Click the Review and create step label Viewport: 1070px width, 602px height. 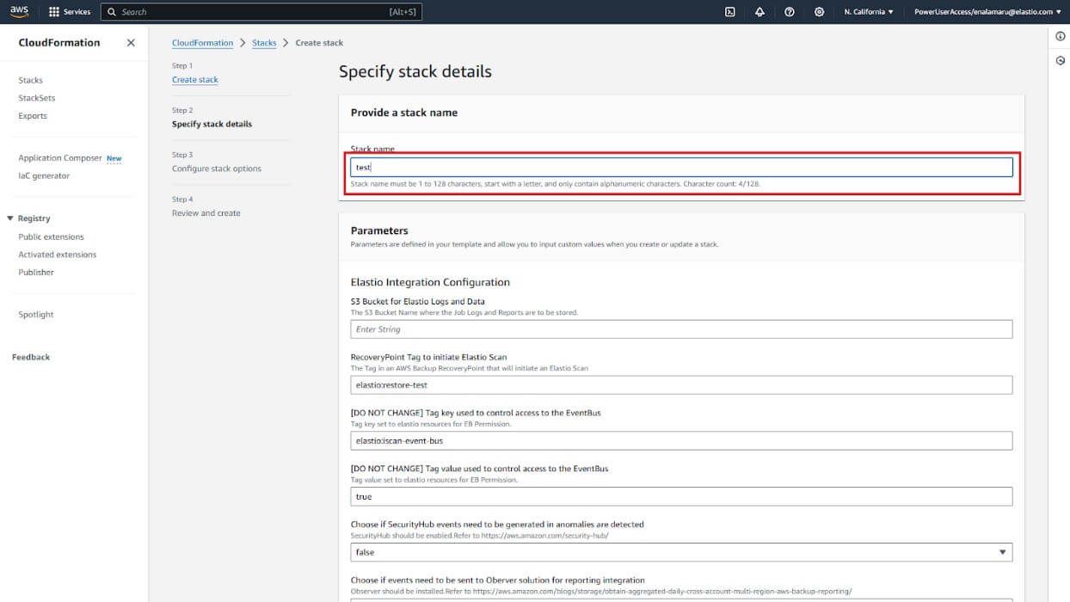[206, 213]
